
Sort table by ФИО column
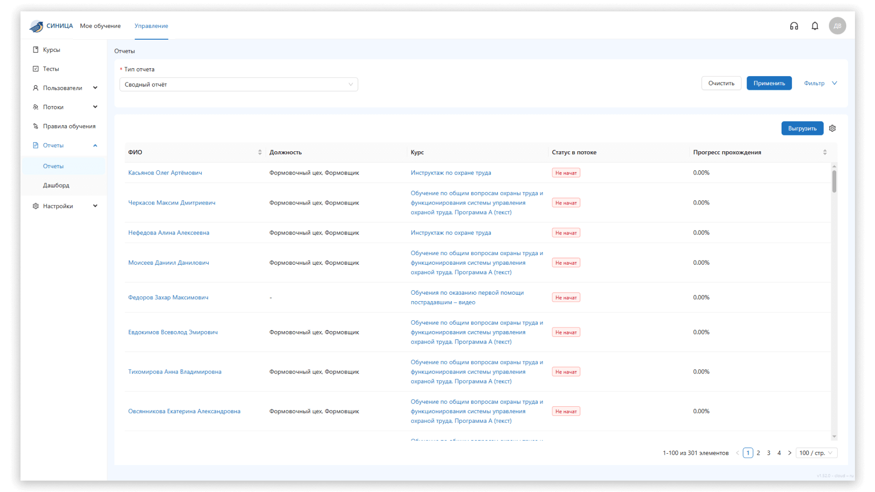click(x=260, y=152)
